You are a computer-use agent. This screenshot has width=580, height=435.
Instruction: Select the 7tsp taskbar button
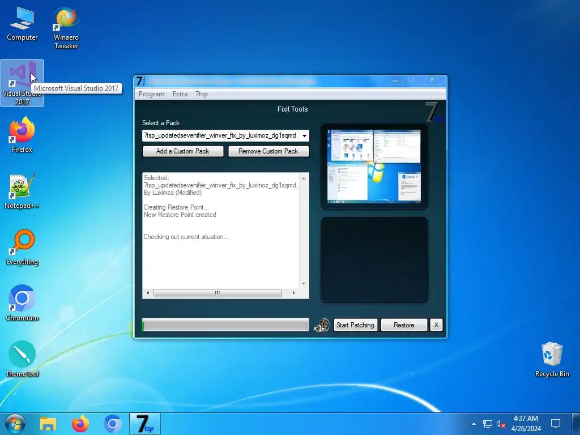[145, 424]
